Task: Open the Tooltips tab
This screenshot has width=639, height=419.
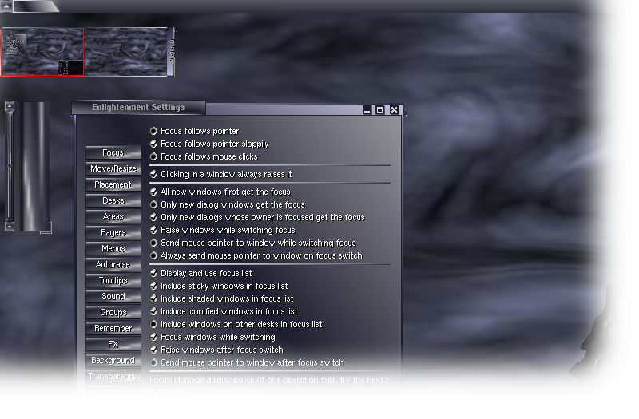Action: [x=113, y=281]
